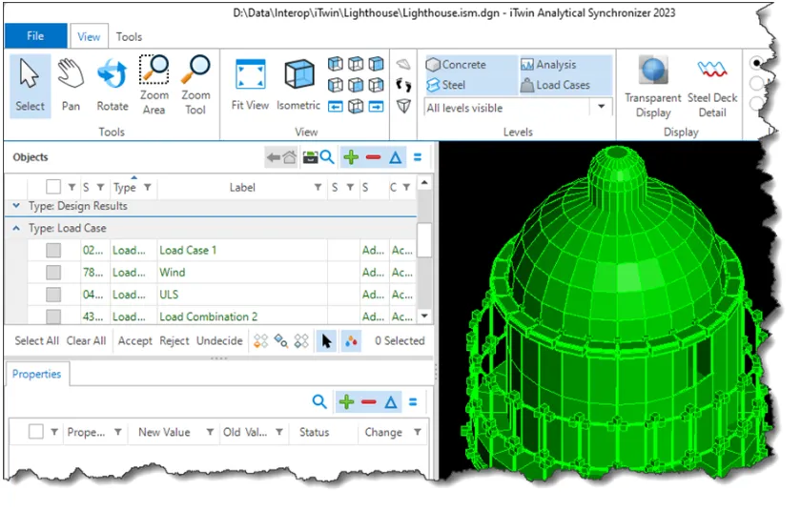Image resolution: width=801 pixels, height=511 pixels.
Task: Toggle Steel Deck Detail display
Action: (712, 87)
